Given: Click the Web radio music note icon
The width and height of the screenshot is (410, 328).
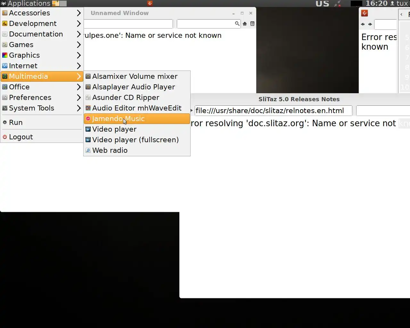Looking at the screenshot, I should [x=88, y=151].
